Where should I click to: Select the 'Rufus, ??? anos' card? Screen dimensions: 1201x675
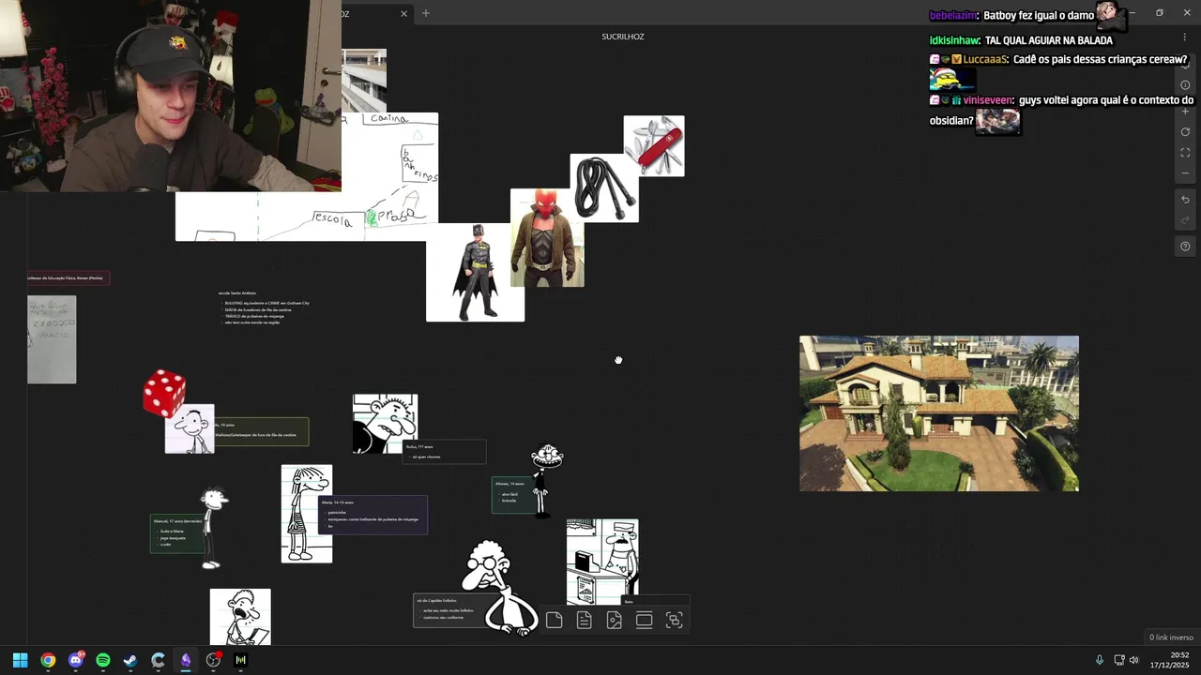445,452
